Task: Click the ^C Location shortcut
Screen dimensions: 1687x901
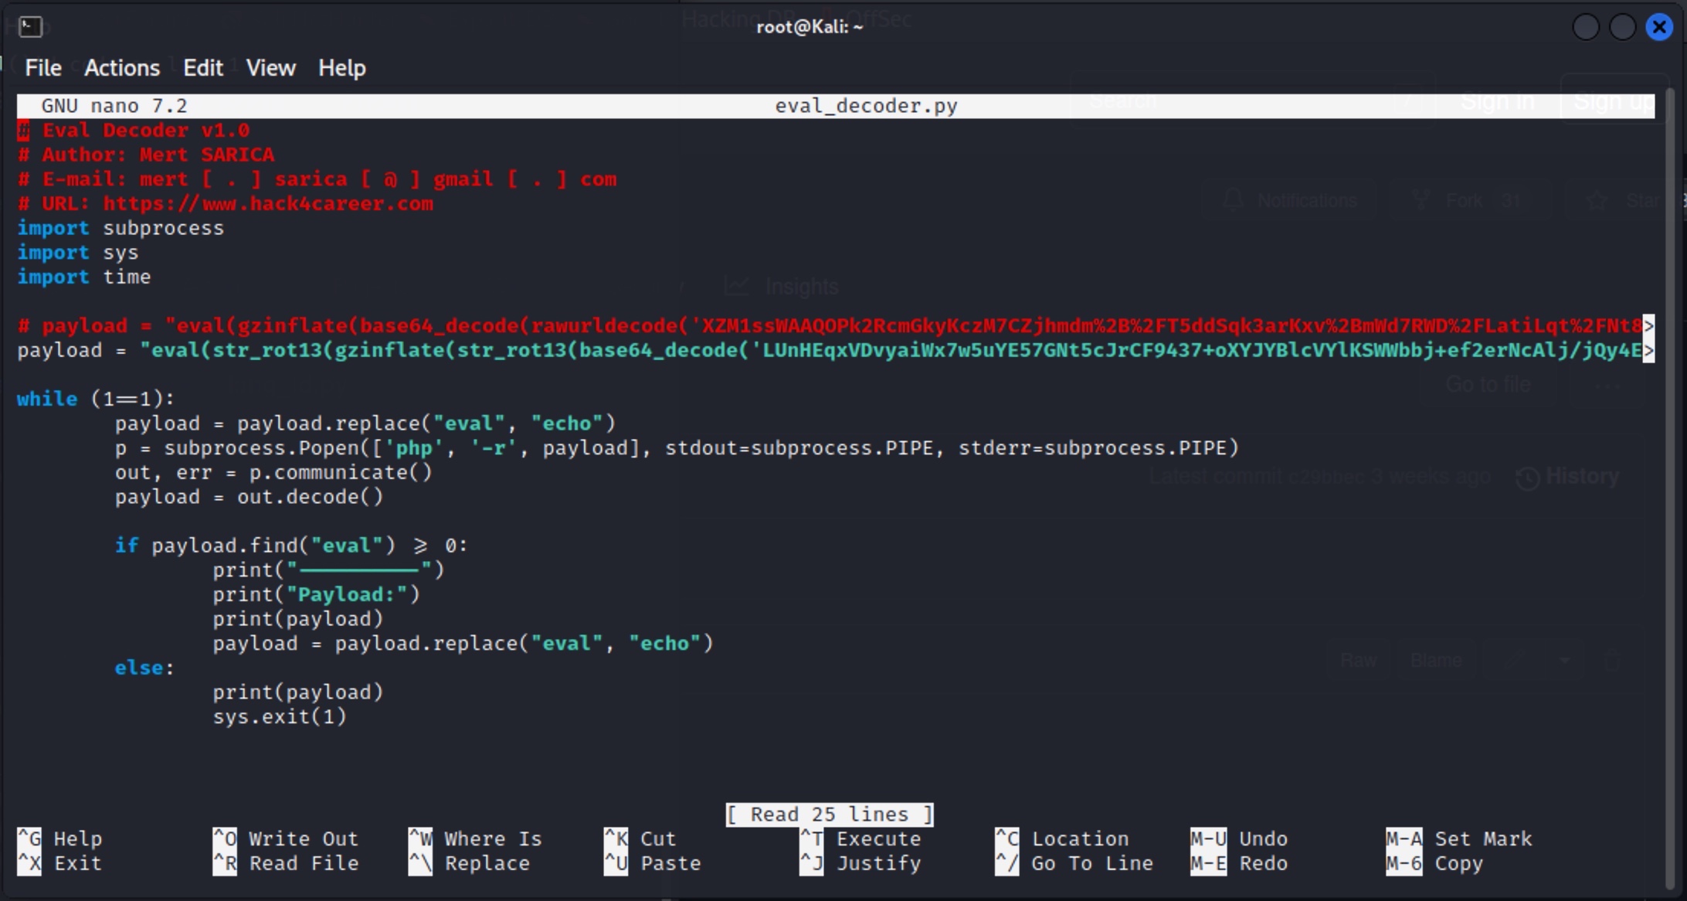Action: (1062, 838)
